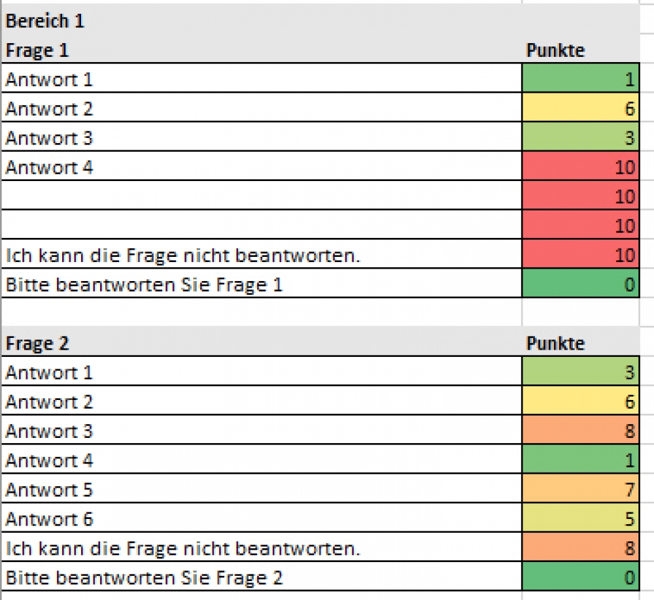Select Antwort 4 under Frage 2
The width and height of the screenshot is (654, 600).
262,459
